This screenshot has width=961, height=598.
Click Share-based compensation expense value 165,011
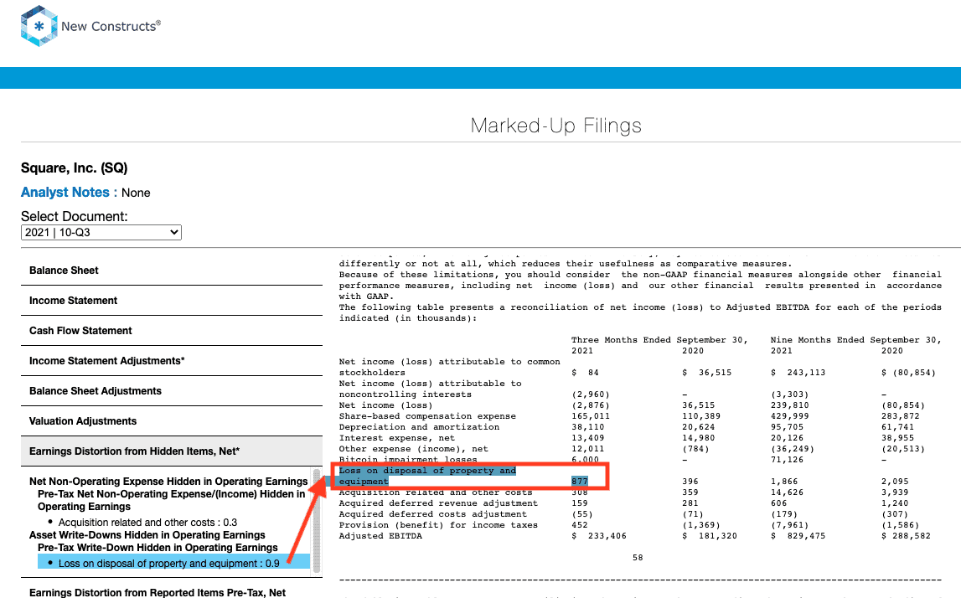590,416
